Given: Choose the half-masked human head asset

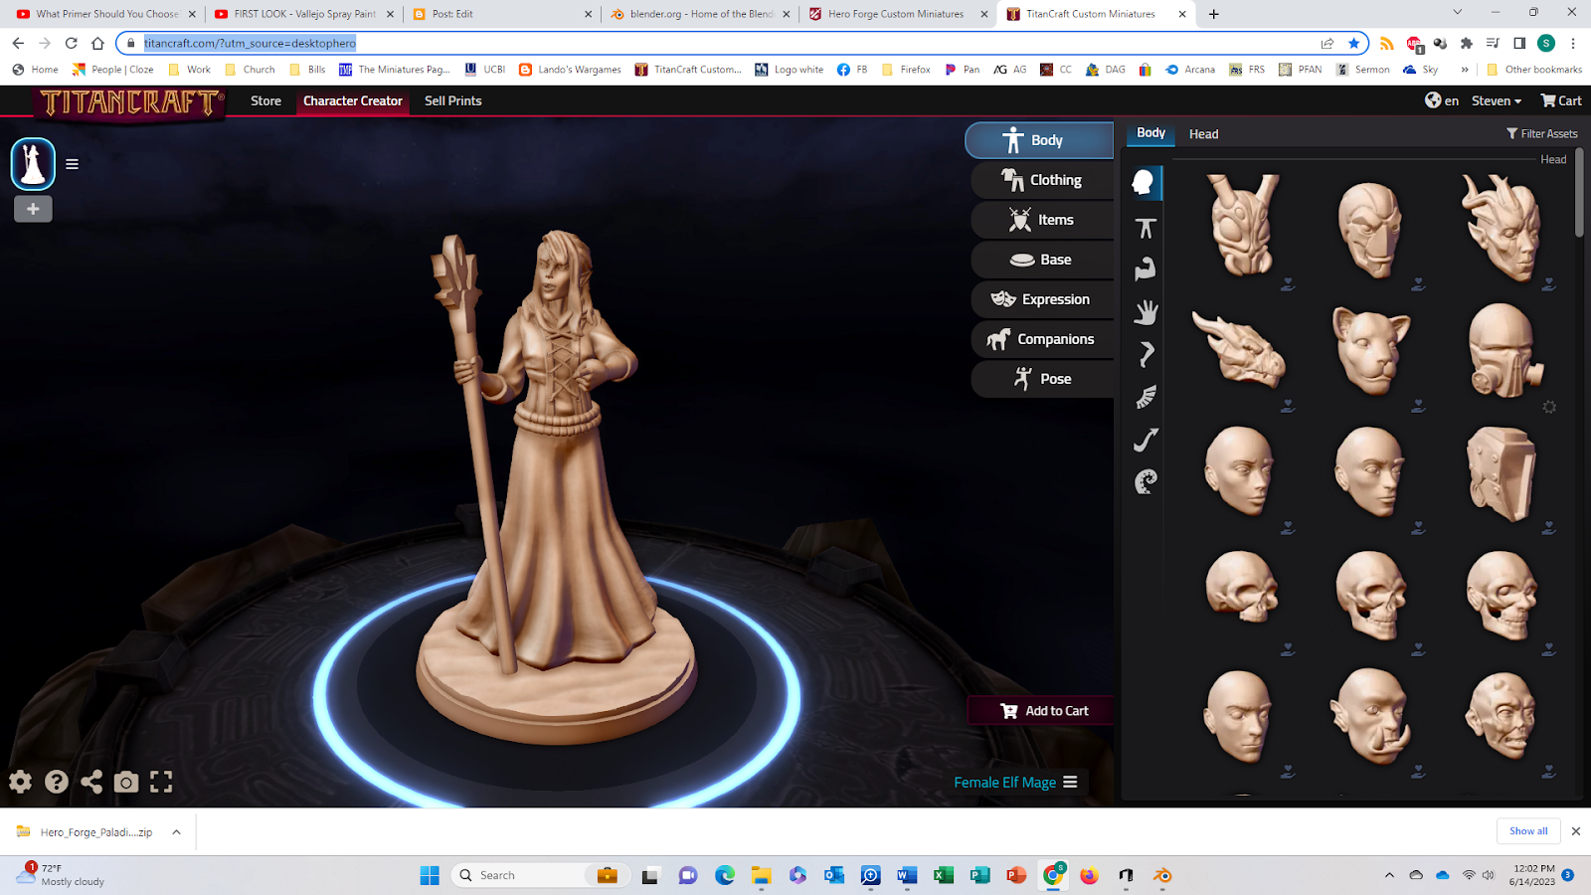Looking at the screenshot, I should point(1371,231).
